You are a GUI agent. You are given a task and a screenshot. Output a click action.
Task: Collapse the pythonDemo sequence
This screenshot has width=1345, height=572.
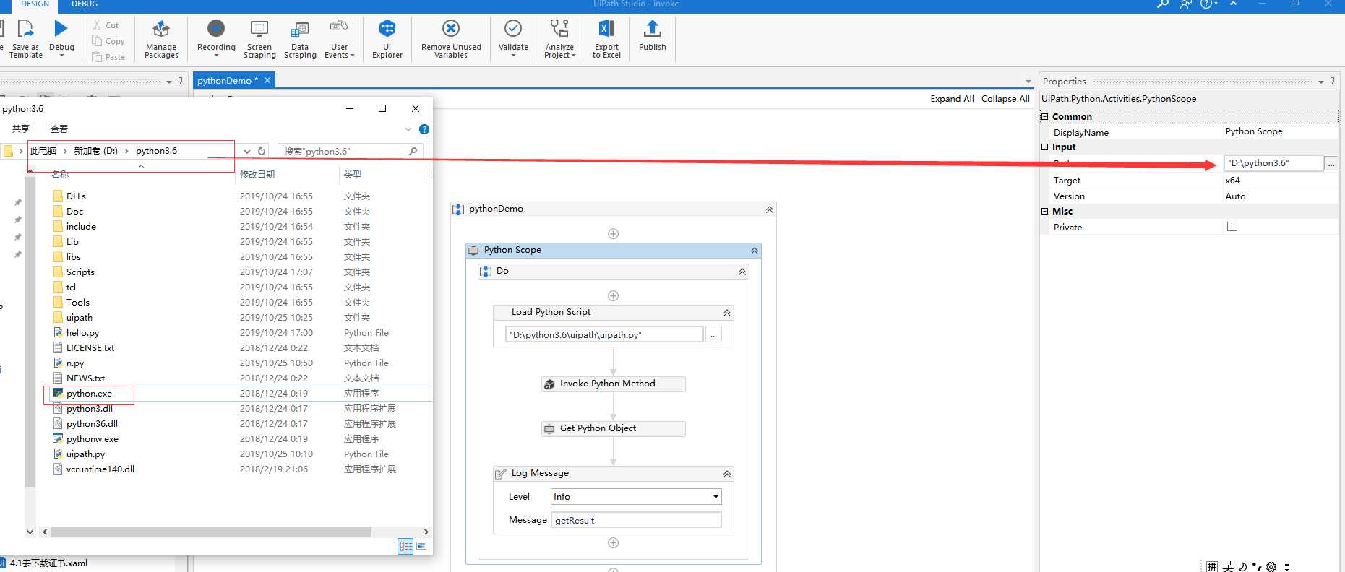(769, 209)
